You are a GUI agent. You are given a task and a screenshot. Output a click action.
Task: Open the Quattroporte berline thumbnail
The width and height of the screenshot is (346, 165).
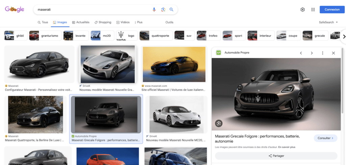coord(35,114)
